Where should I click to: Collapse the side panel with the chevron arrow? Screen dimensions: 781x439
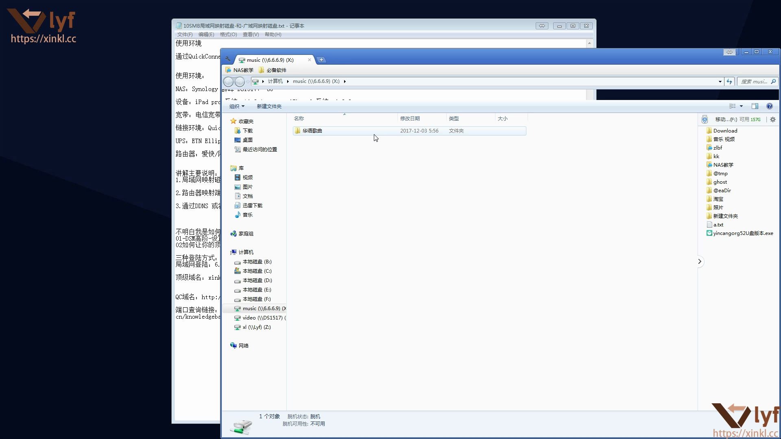[x=699, y=261]
